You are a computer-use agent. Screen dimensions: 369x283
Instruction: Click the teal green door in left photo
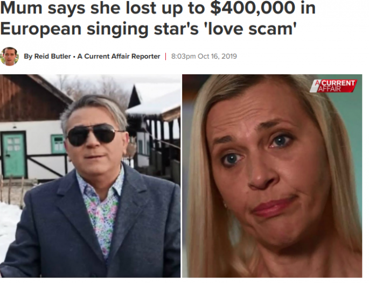(13, 155)
